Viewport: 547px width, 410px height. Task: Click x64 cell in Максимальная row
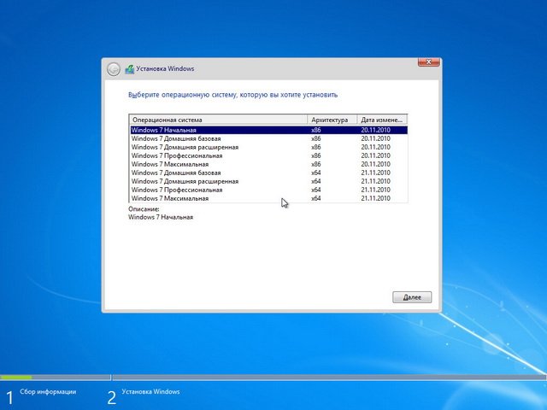pos(315,198)
